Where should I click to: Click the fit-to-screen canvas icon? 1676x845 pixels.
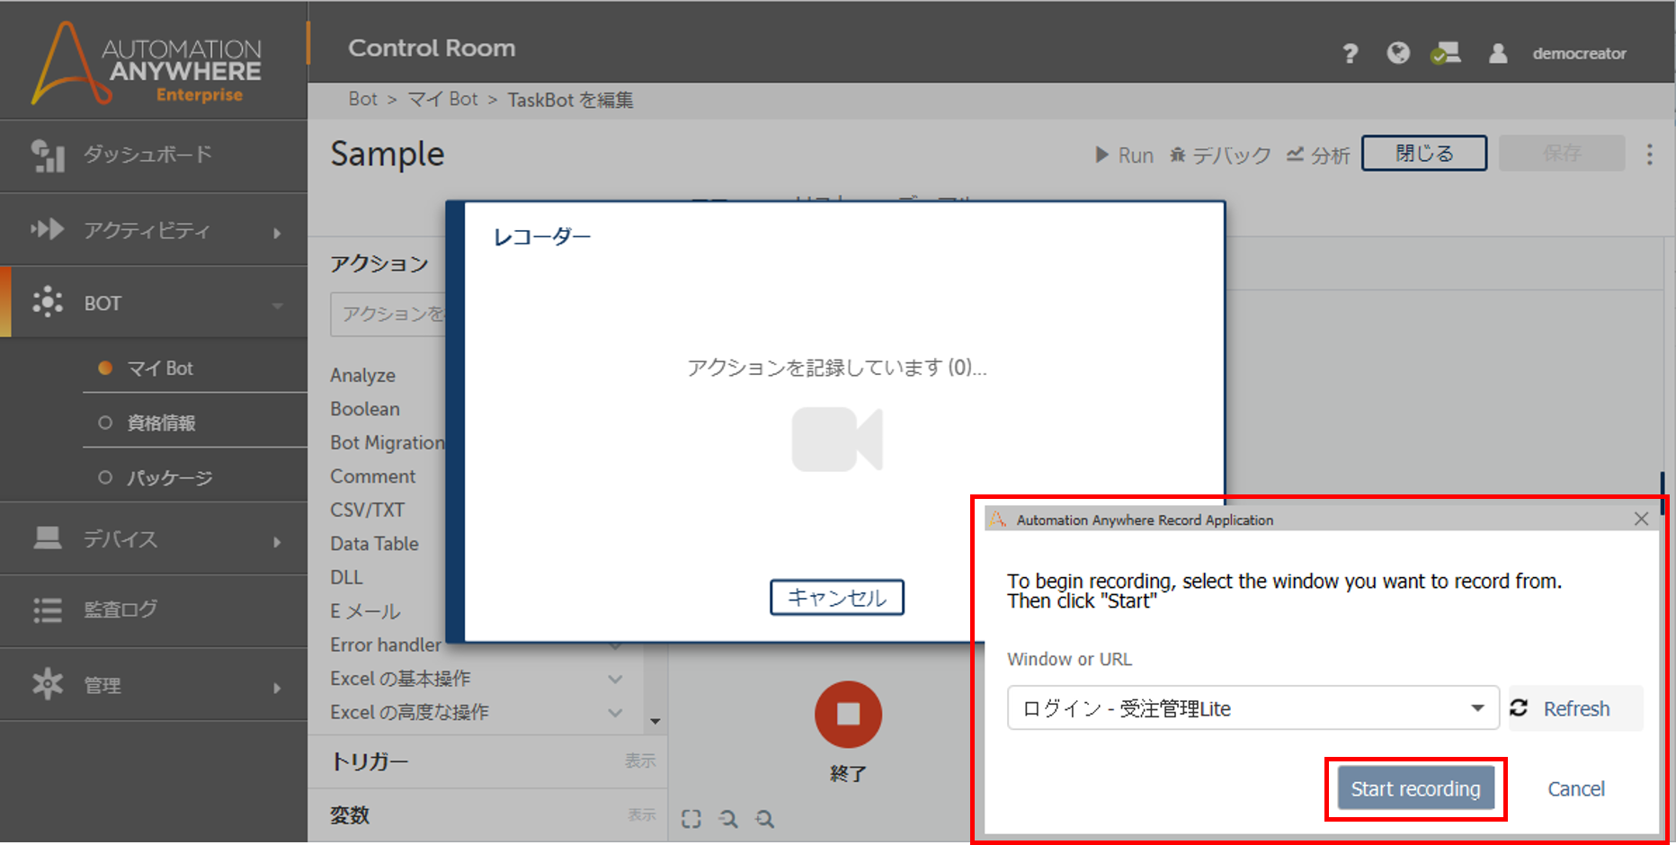(x=691, y=819)
